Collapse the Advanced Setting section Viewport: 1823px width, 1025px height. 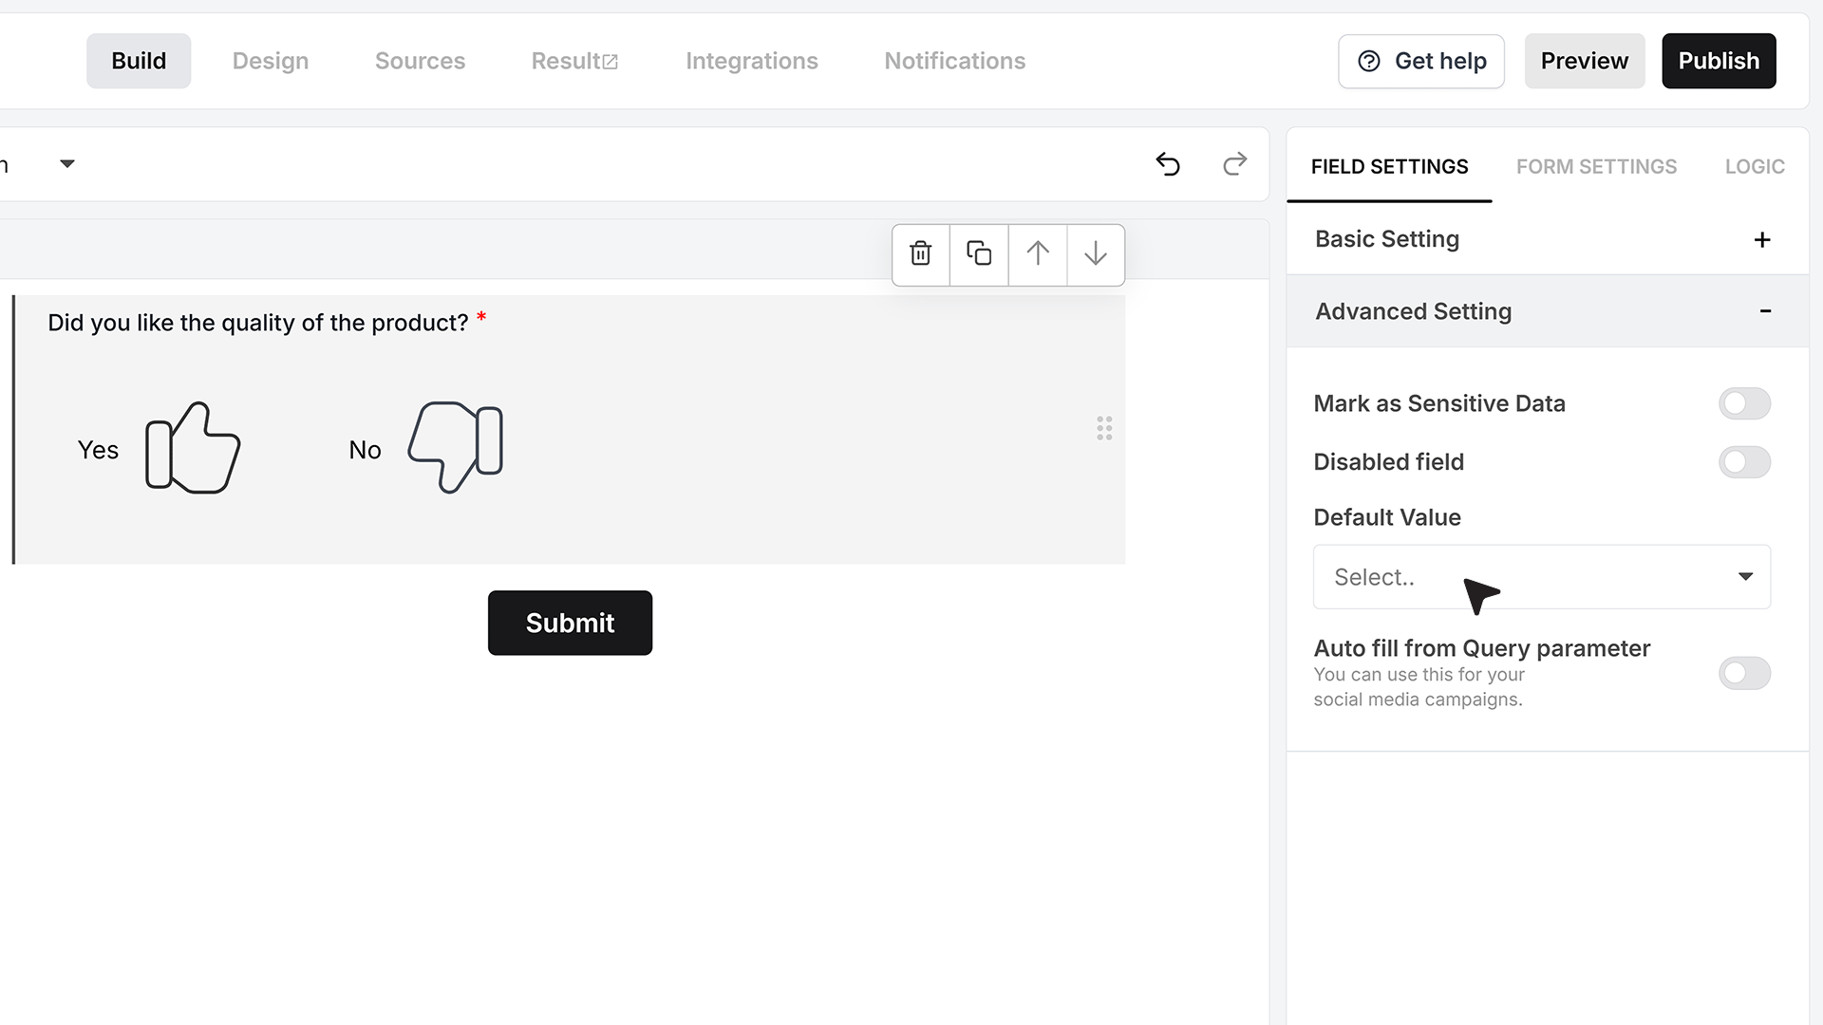tap(1548, 311)
